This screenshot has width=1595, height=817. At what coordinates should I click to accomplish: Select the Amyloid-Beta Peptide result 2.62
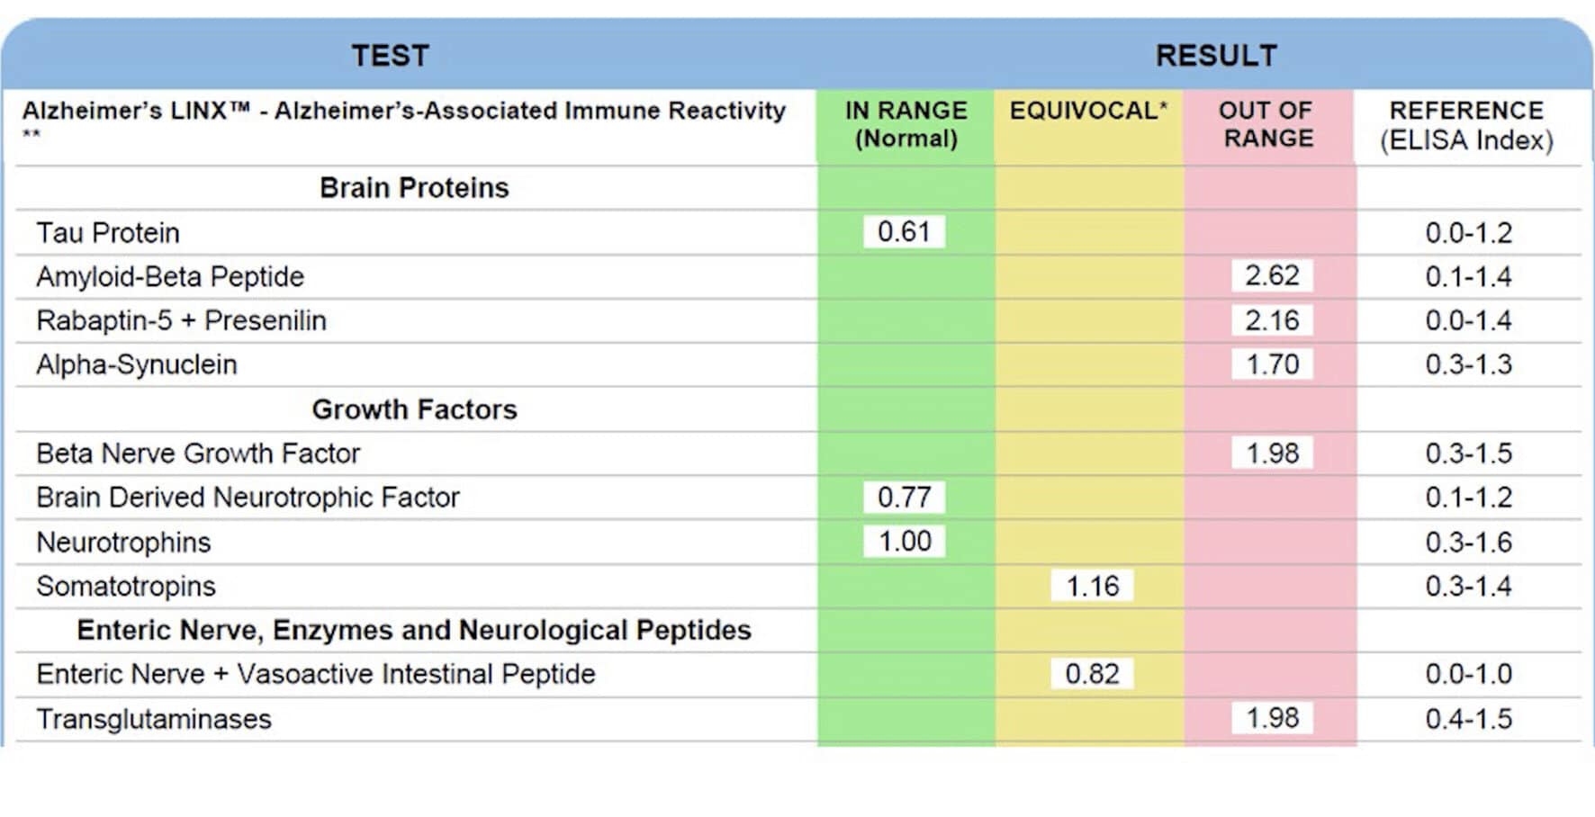[x=1271, y=275]
